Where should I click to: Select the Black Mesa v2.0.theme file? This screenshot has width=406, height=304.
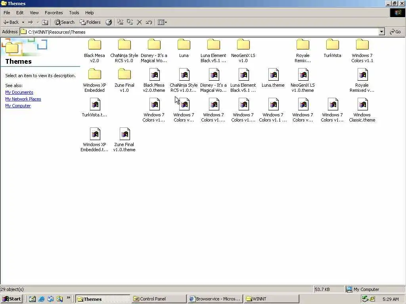pos(154,80)
